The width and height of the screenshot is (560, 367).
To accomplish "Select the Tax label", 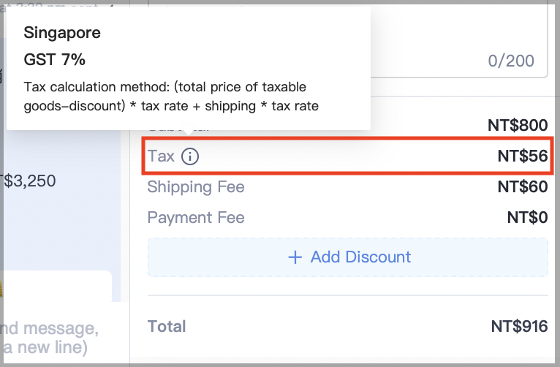I will click(161, 156).
